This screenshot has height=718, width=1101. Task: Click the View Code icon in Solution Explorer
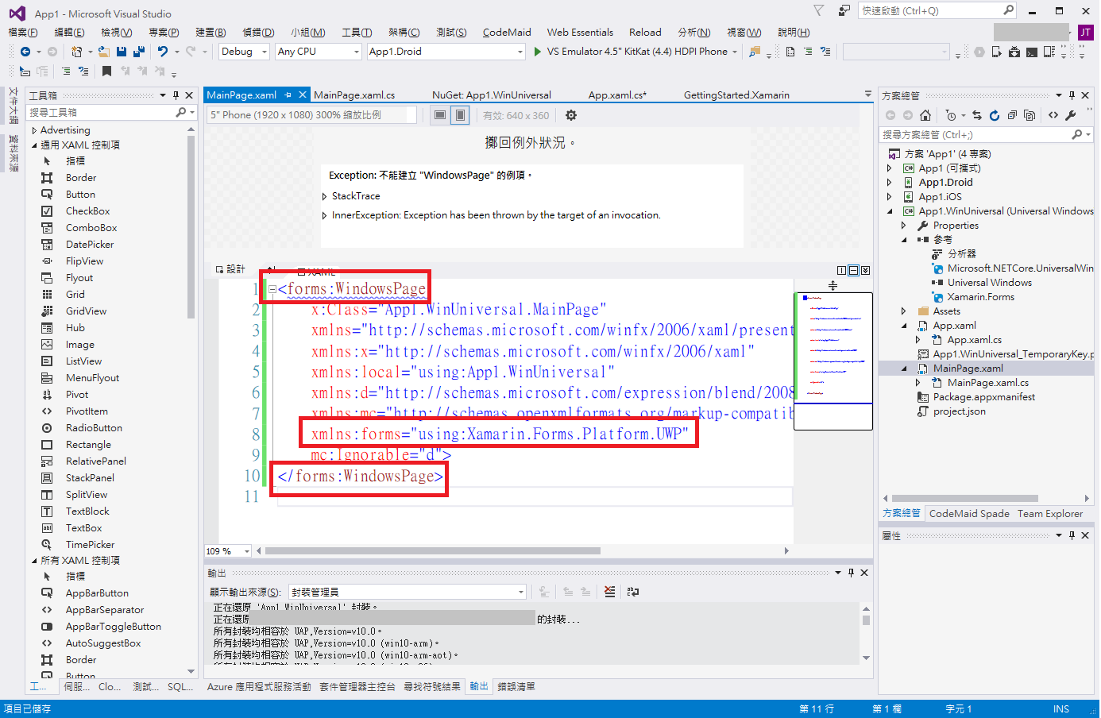pyautogui.click(x=1053, y=115)
